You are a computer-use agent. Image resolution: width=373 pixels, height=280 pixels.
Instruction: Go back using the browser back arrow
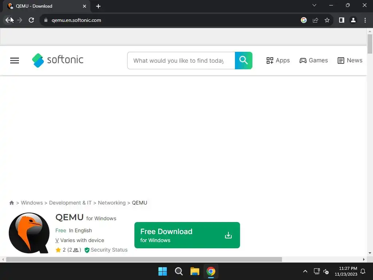coord(8,20)
